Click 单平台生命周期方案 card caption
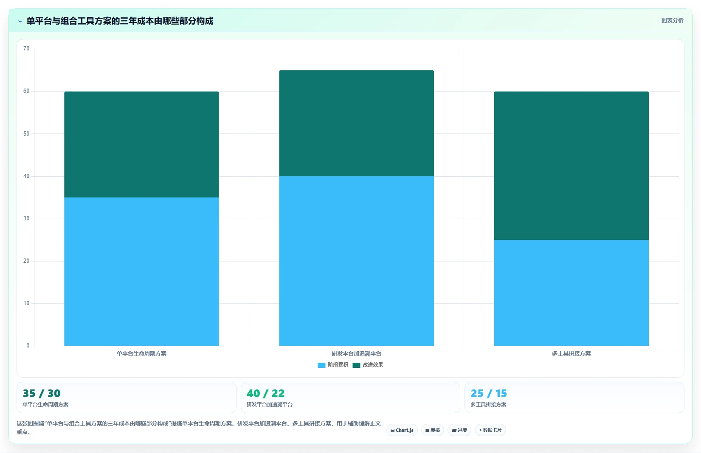Image resolution: width=701 pixels, height=453 pixels. pos(45,405)
